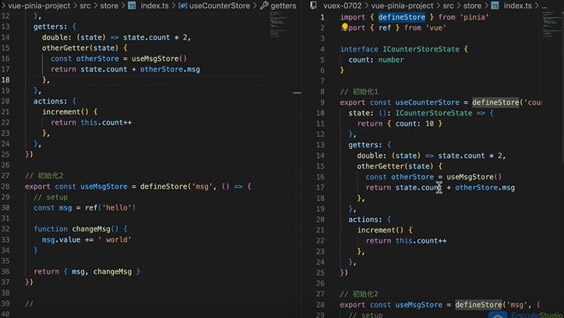Click the right editor minimap
Screen dimensions: 564x318
(552, 24)
